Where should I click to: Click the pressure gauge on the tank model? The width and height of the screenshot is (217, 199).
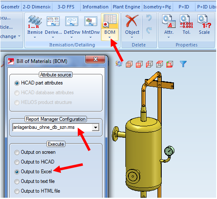tap(169, 151)
